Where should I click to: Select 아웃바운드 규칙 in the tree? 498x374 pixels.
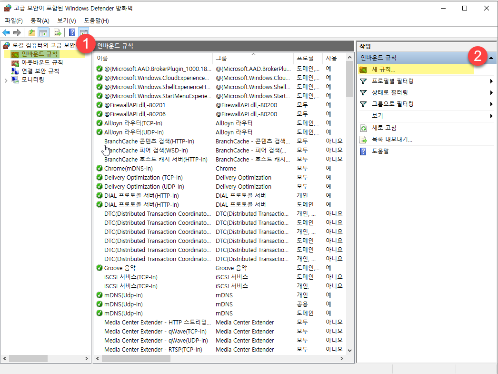point(42,63)
